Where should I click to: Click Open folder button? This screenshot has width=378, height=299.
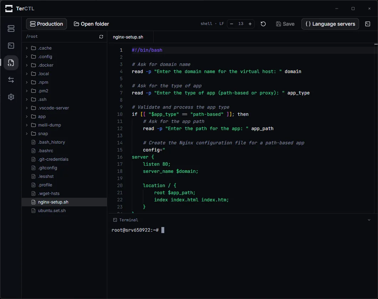91,24
